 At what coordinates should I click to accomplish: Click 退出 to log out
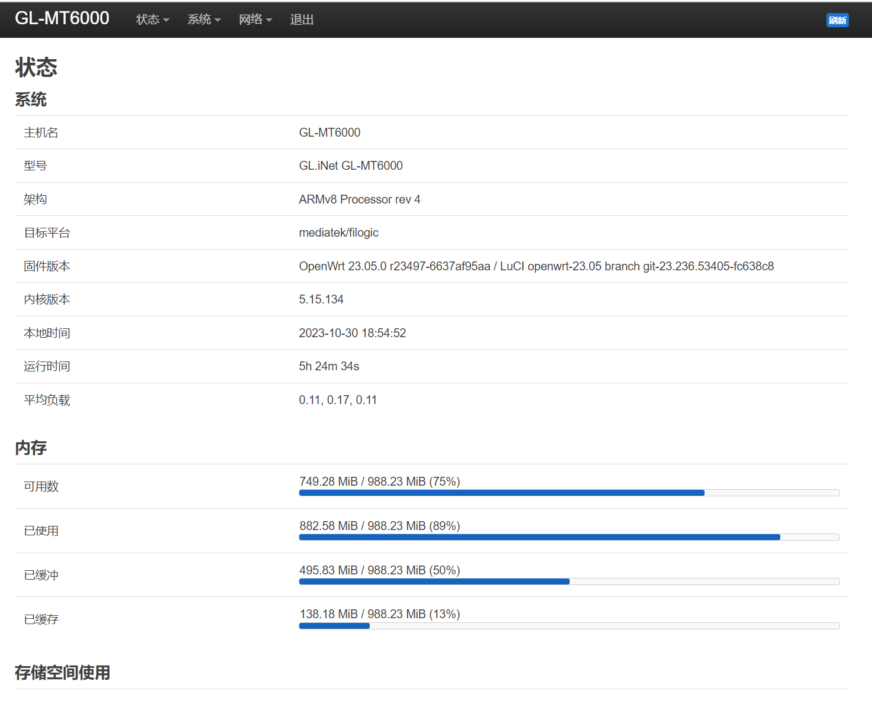click(x=301, y=20)
